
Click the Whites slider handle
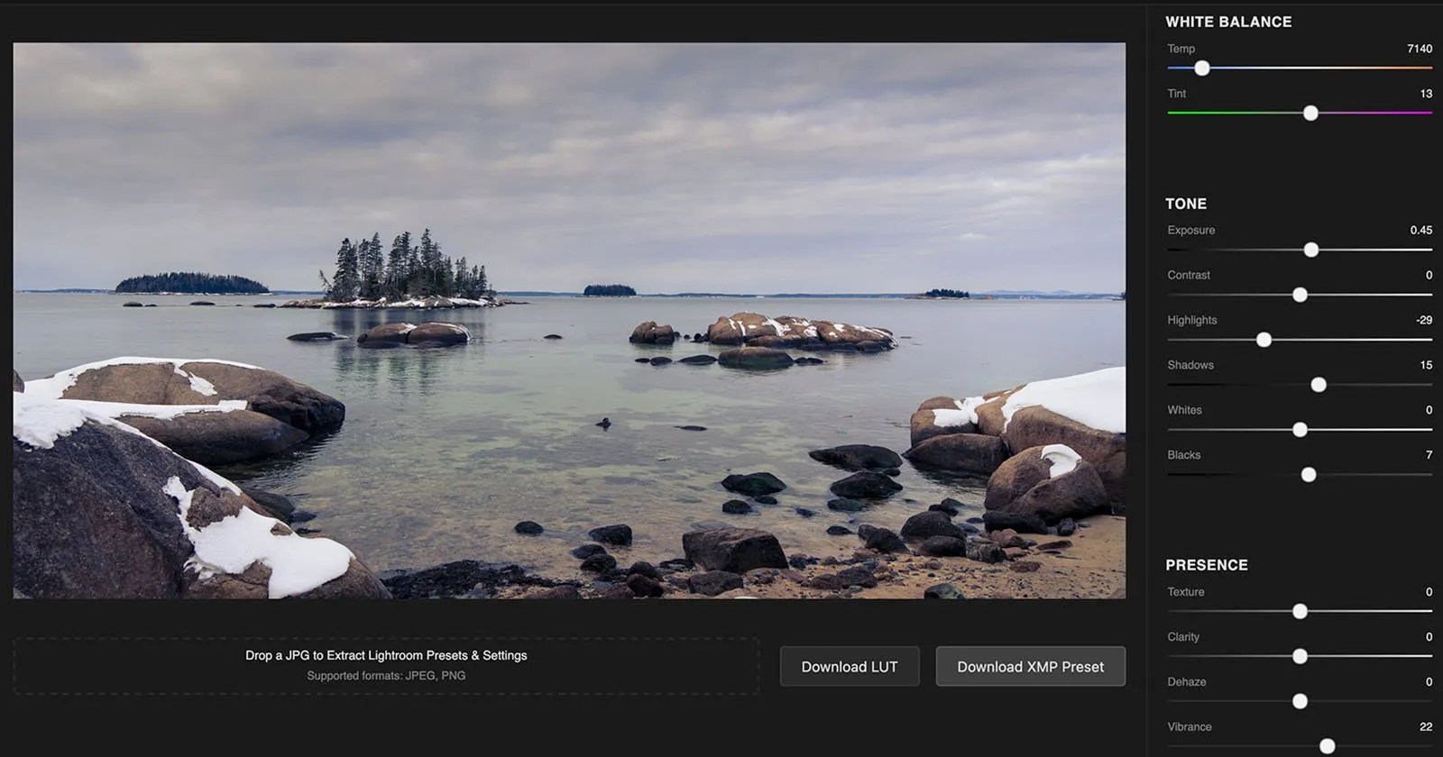point(1300,430)
